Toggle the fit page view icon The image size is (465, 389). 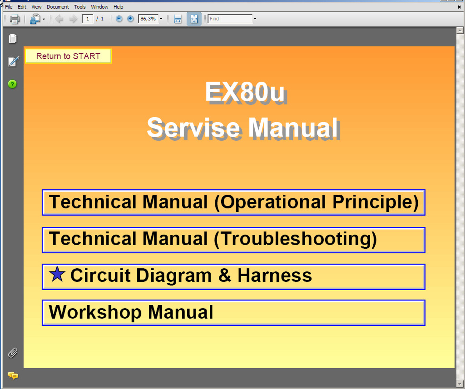click(194, 19)
